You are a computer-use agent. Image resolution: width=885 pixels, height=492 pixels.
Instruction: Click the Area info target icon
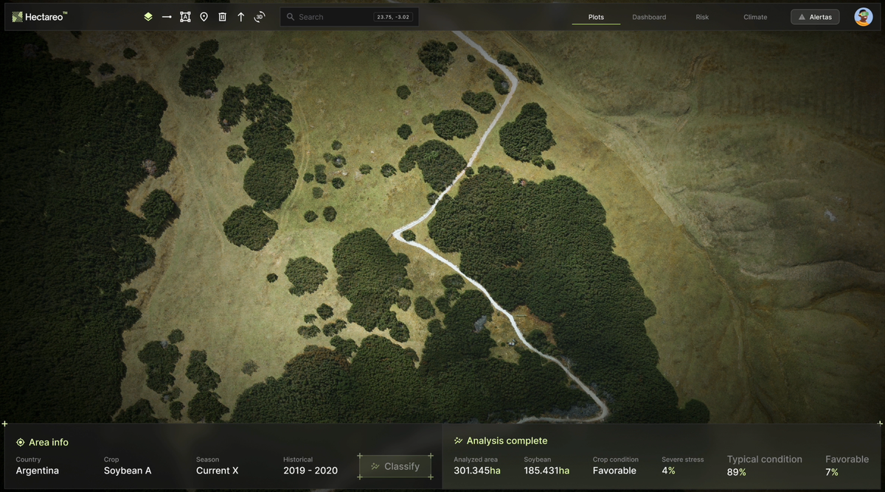[x=20, y=442]
